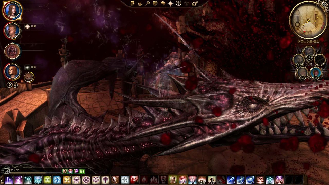Activate the crossed-out sword ability icon
Image resolution: width=329 pixels, height=185 pixels.
click(x=183, y=180)
